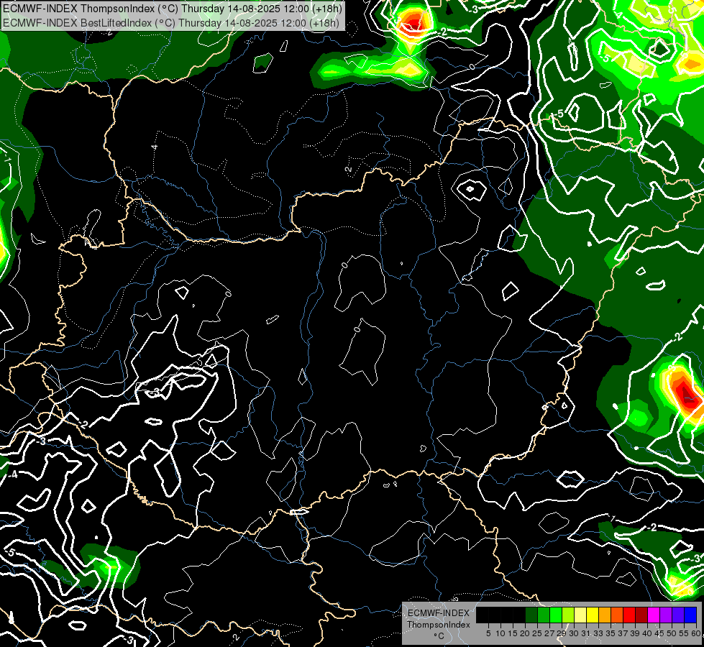Click the BestLiftedIndex title line at top
This screenshot has height=647, width=704.
[171, 22]
